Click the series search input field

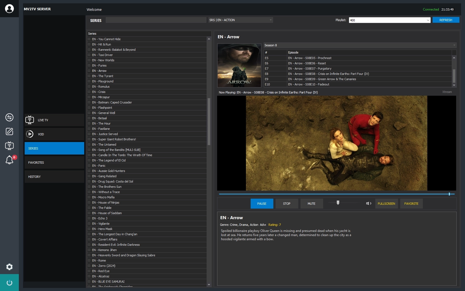(x=156, y=20)
